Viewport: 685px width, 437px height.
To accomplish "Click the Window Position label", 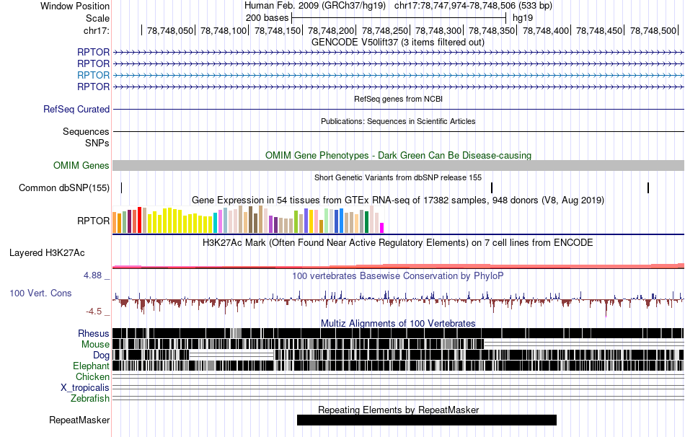I will click(x=75, y=6).
